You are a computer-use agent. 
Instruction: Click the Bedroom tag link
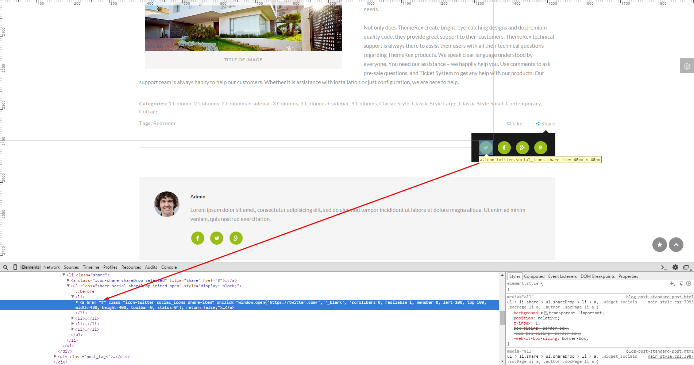tap(164, 123)
